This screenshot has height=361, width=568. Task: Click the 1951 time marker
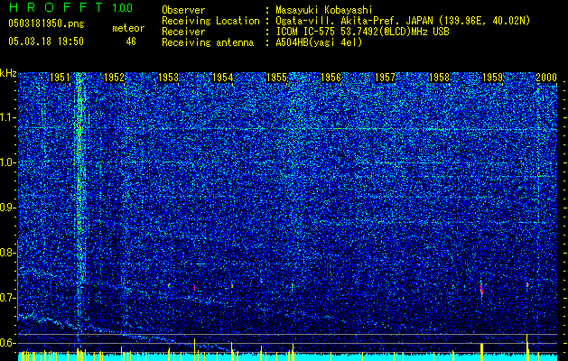[60, 78]
